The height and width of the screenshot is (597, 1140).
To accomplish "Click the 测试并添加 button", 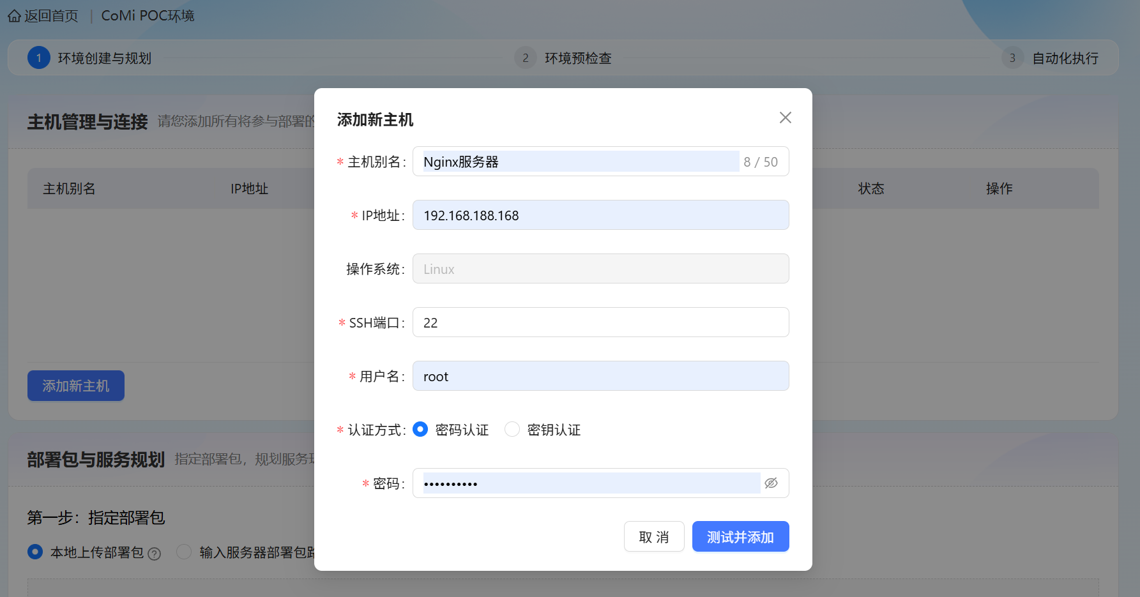I will [740, 536].
